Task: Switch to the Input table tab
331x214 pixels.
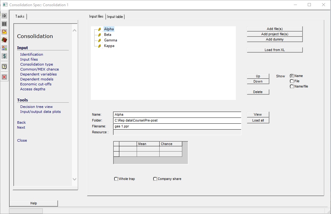Action: click(x=115, y=16)
